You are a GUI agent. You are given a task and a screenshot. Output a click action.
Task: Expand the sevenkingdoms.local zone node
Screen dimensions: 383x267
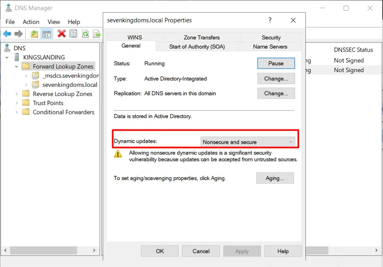26,85
